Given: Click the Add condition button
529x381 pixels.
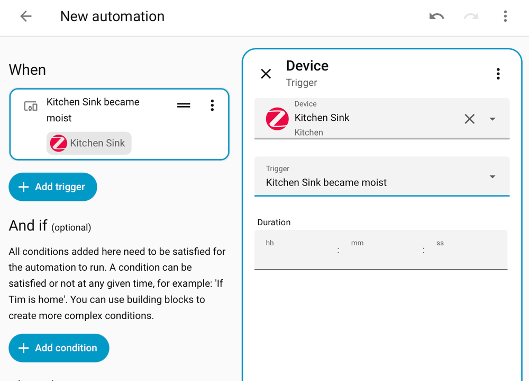Looking at the screenshot, I should (59, 348).
